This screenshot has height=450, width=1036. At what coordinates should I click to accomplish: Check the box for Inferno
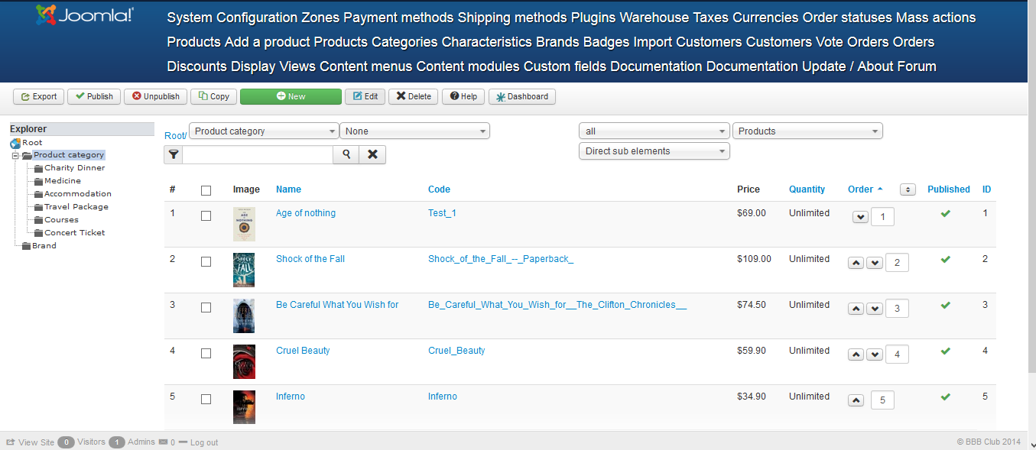206,400
